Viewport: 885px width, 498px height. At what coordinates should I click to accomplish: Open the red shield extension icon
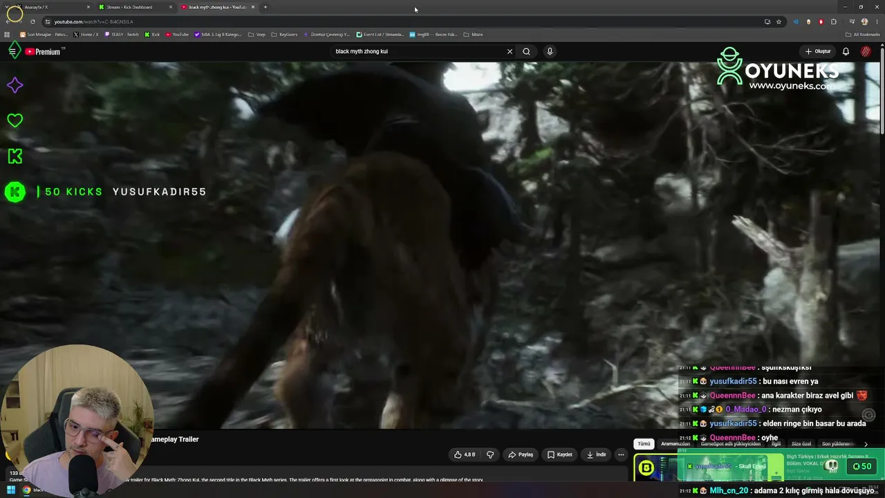click(821, 21)
